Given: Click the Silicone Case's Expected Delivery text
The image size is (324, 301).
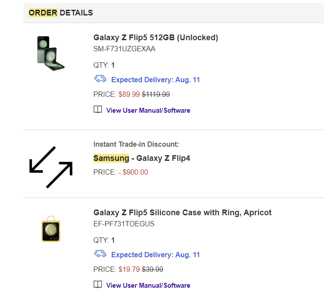Looking at the screenshot, I should point(155,255).
